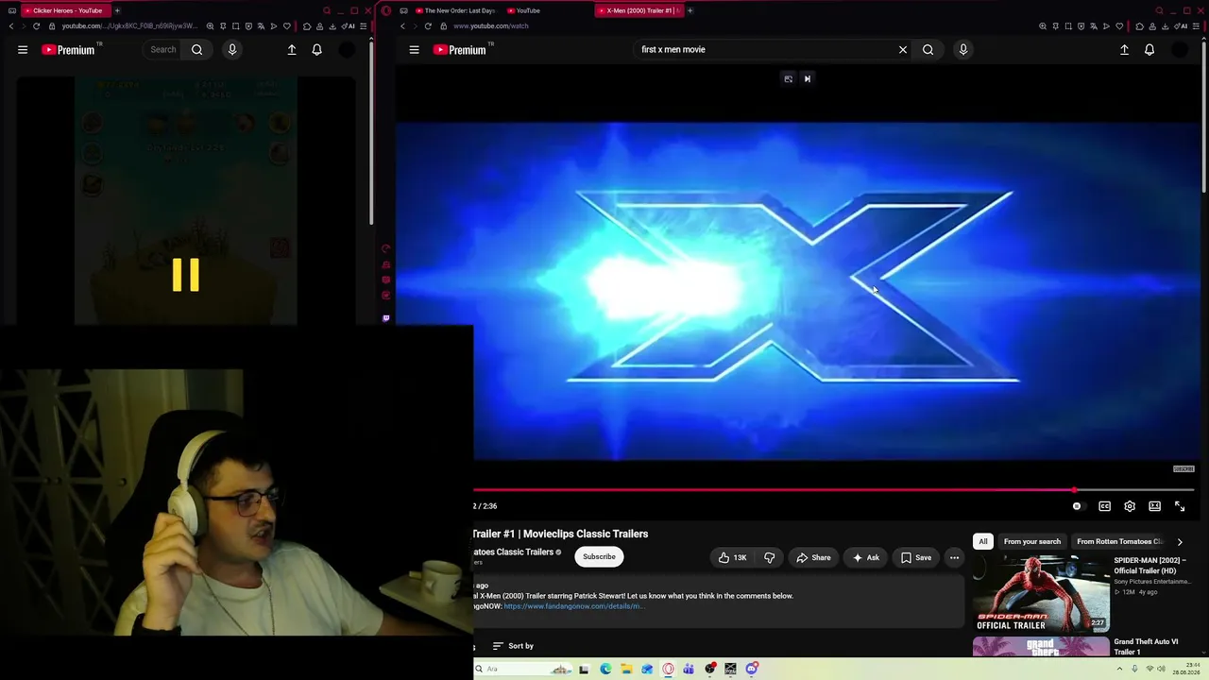Open the fandangonow.com link in description

coord(574,606)
